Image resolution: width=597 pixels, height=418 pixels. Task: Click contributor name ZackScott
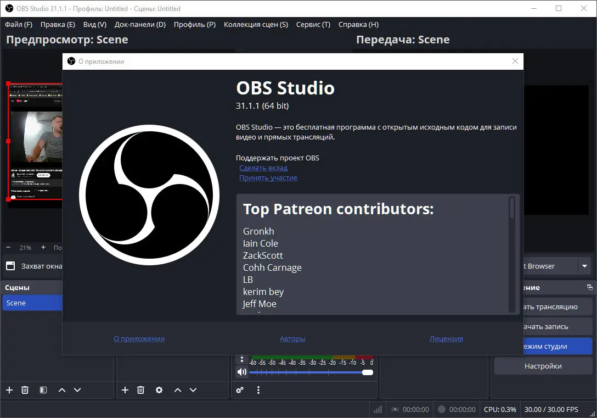tap(263, 255)
